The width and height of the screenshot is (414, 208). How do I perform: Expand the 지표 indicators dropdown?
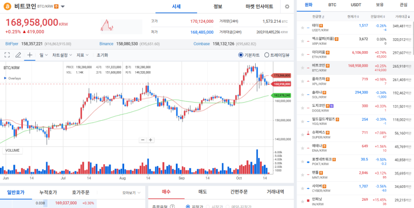[x=83, y=55]
